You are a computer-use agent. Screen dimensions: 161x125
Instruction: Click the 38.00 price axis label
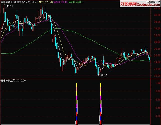(x=157, y=15)
